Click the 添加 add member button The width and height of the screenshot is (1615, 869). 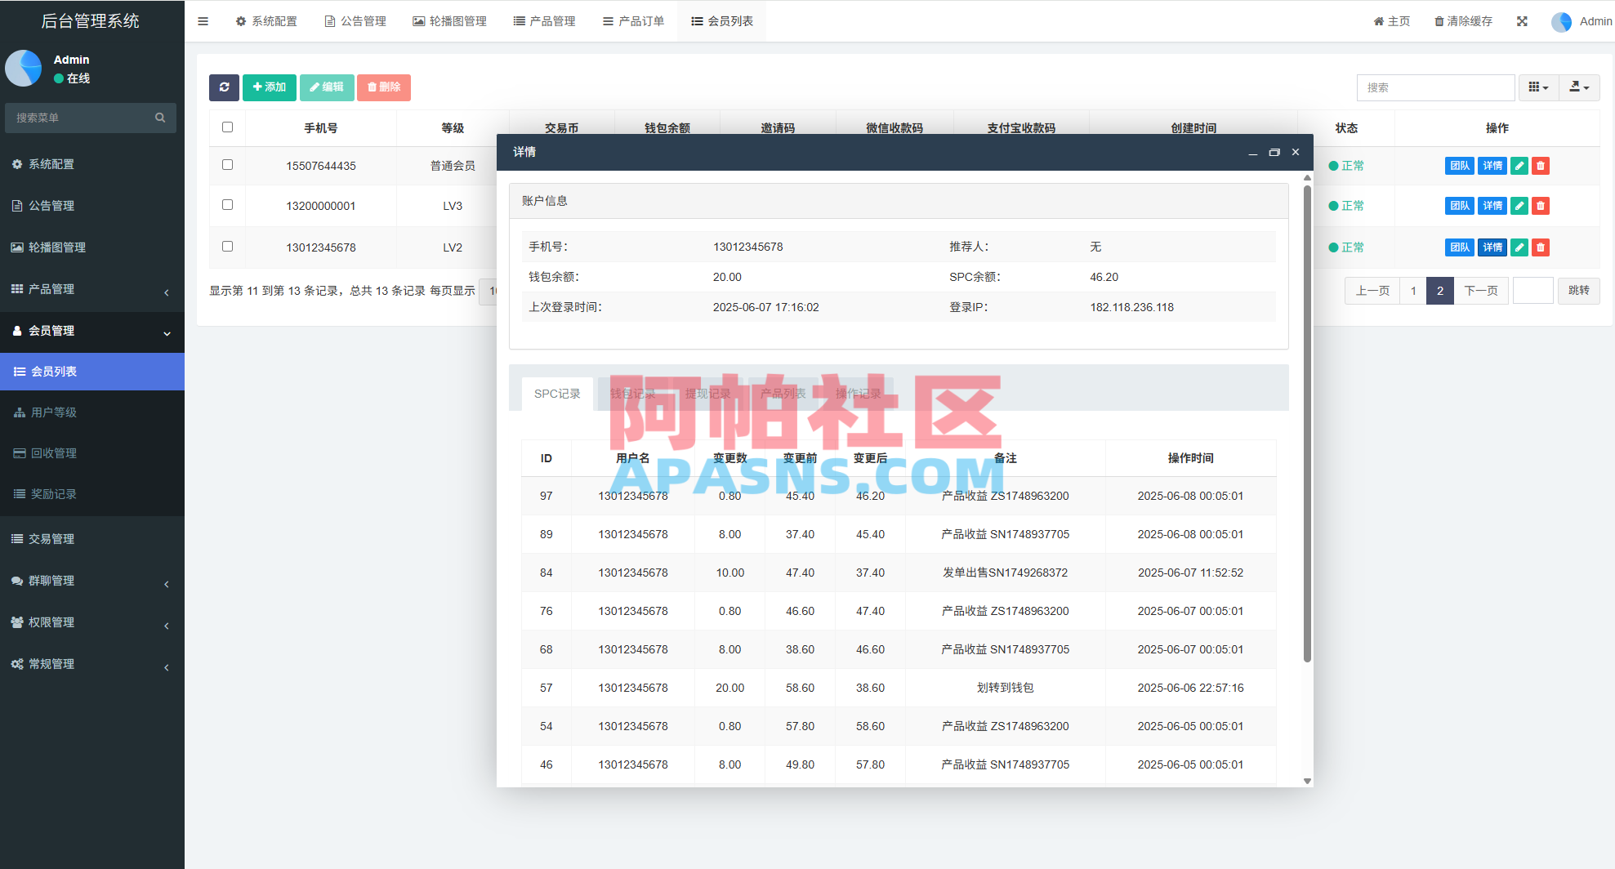coord(269,87)
